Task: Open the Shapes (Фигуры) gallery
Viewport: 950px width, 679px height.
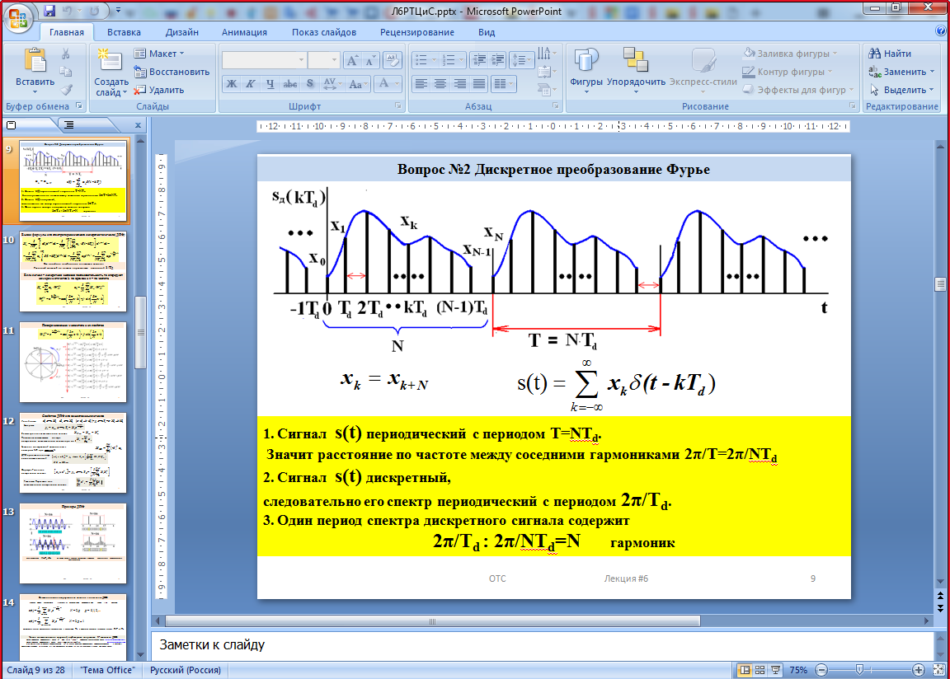Action: 586,62
